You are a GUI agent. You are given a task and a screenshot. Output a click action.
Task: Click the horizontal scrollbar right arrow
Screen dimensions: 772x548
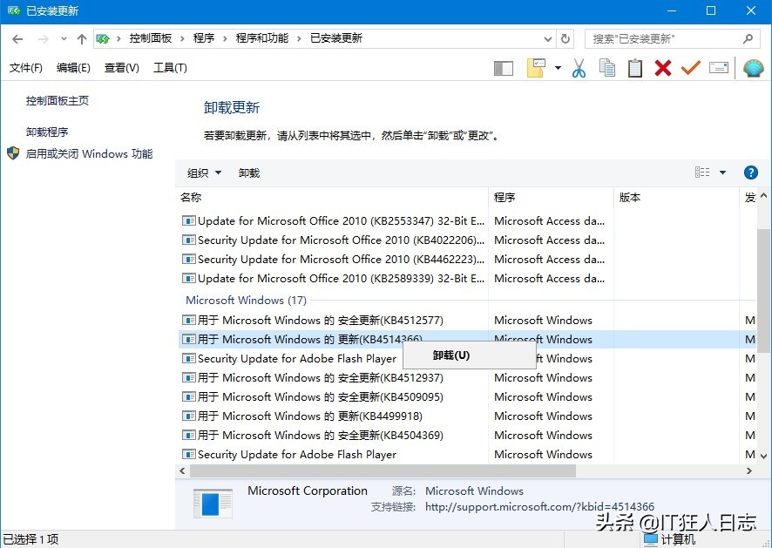tap(748, 470)
